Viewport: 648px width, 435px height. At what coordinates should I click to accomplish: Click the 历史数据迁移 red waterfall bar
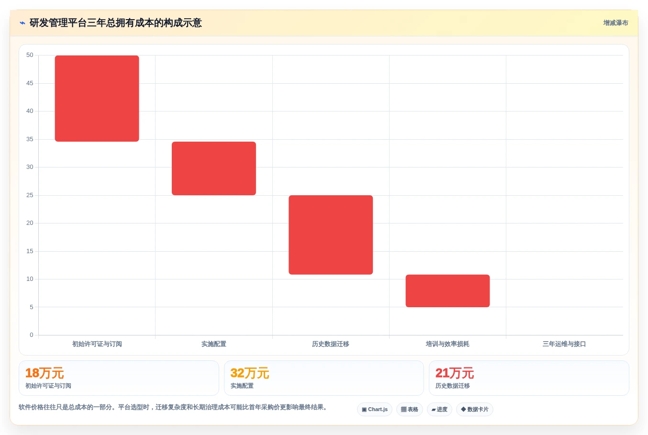(331, 235)
